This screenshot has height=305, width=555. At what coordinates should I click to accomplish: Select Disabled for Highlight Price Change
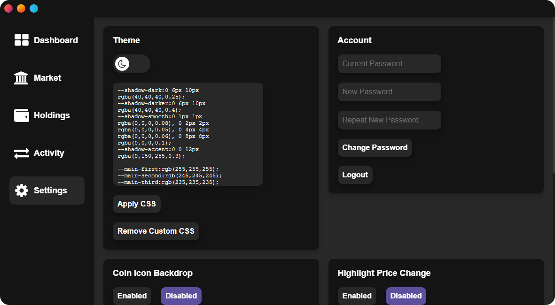pos(406,296)
